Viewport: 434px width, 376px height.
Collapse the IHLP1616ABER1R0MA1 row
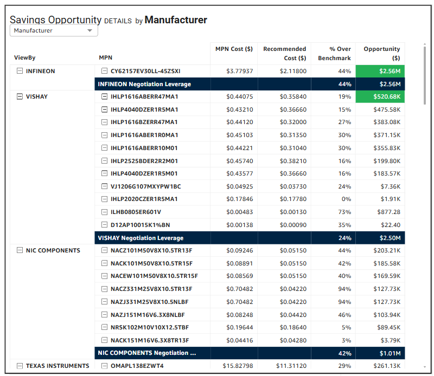[x=104, y=135]
